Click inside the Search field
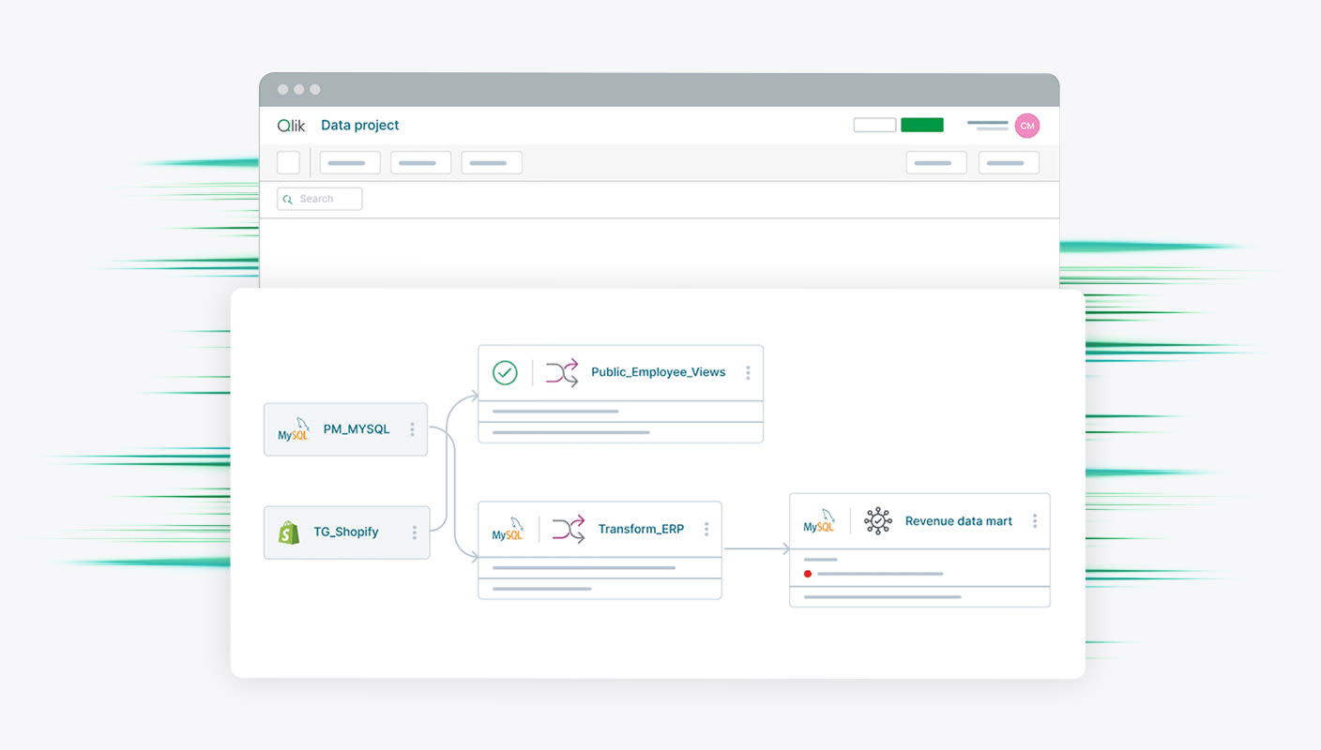The height and width of the screenshot is (750, 1321). tap(324, 198)
